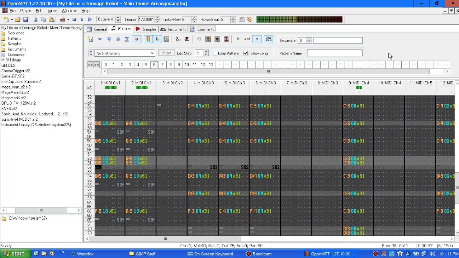Toggle the Over Flow paste button

(269, 39)
